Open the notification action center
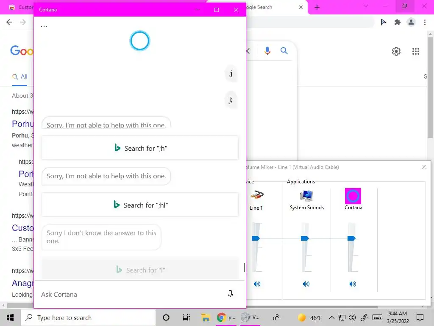Image resolution: width=434 pixels, height=326 pixels. click(420, 318)
